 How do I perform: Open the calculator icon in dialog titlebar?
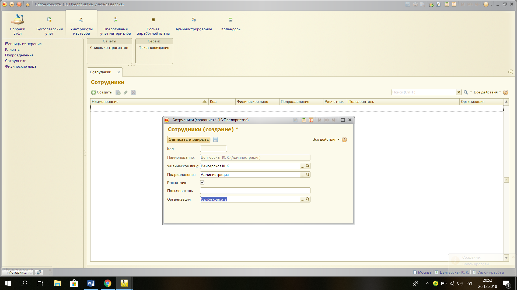click(304, 120)
